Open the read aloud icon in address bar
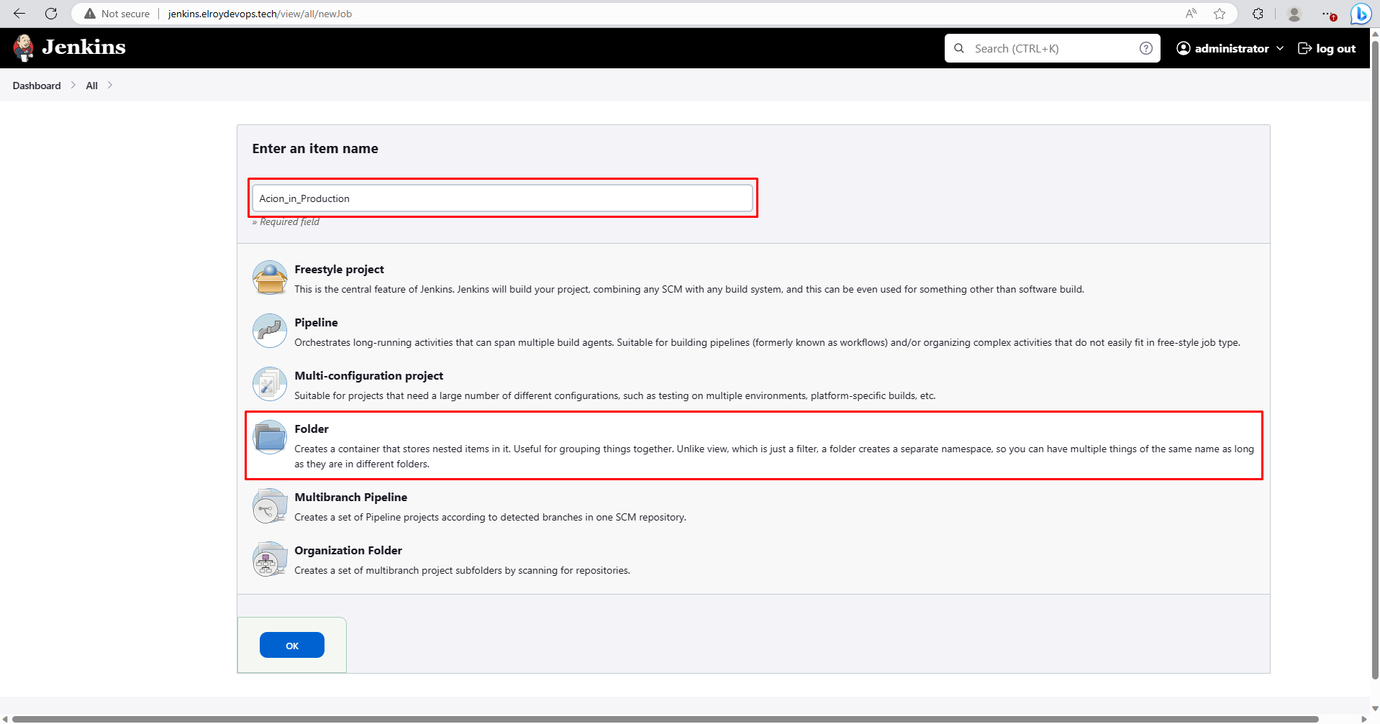Viewport: 1380px width, 724px height. click(x=1191, y=14)
